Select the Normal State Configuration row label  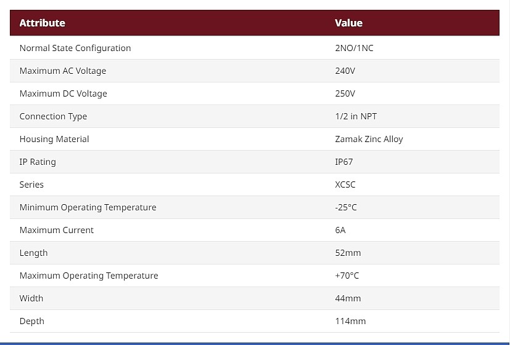(x=75, y=48)
